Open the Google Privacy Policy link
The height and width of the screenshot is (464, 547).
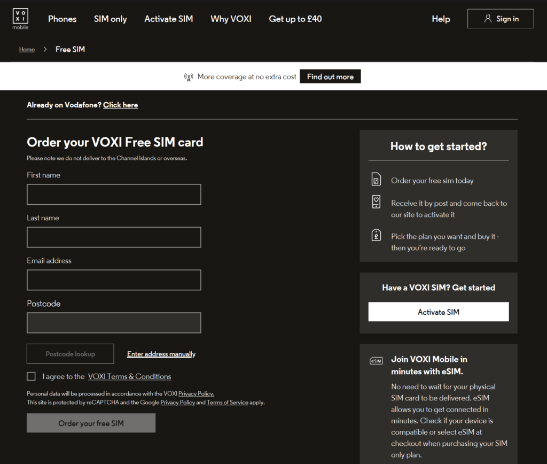pyautogui.click(x=177, y=402)
